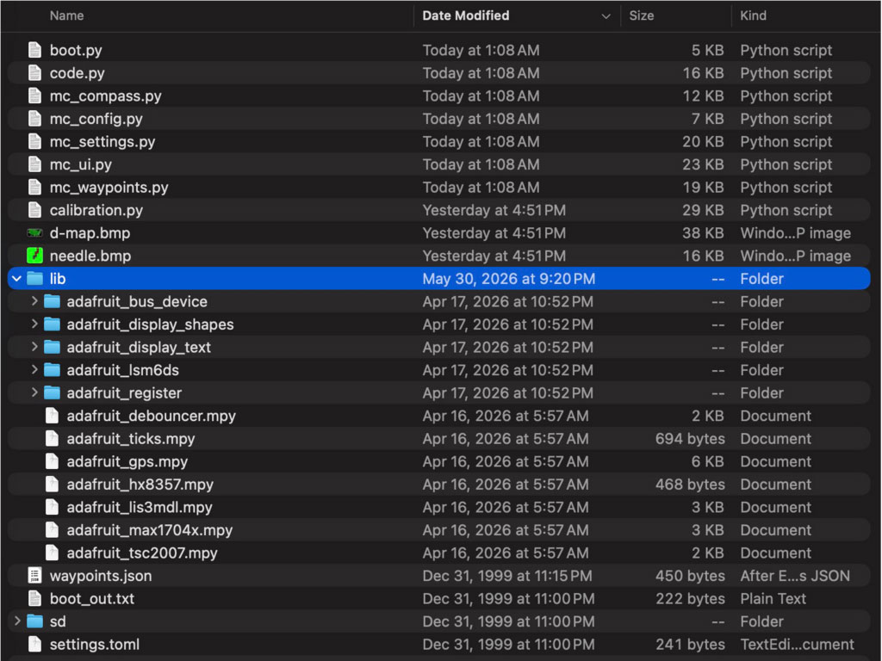Sort files by Size column
The height and width of the screenshot is (661, 882).
[x=641, y=15]
